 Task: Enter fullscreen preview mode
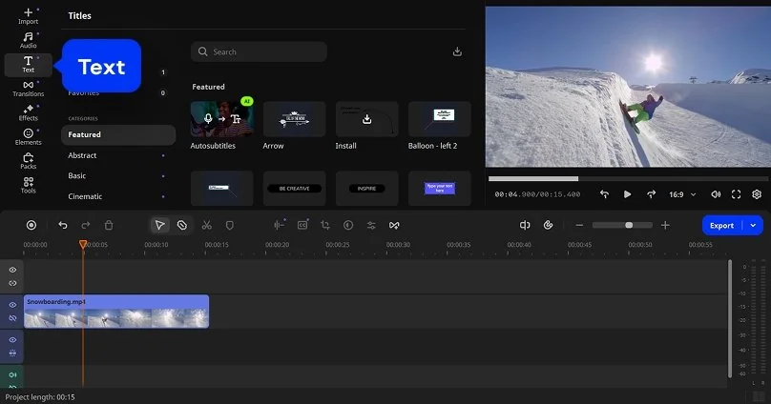(736, 194)
